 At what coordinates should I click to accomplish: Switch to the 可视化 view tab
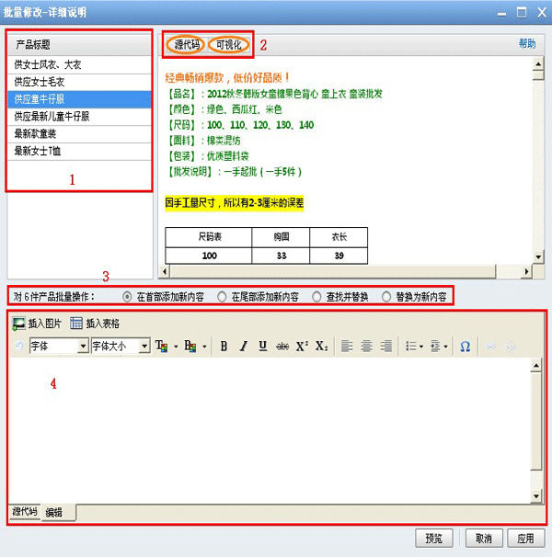pos(229,45)
